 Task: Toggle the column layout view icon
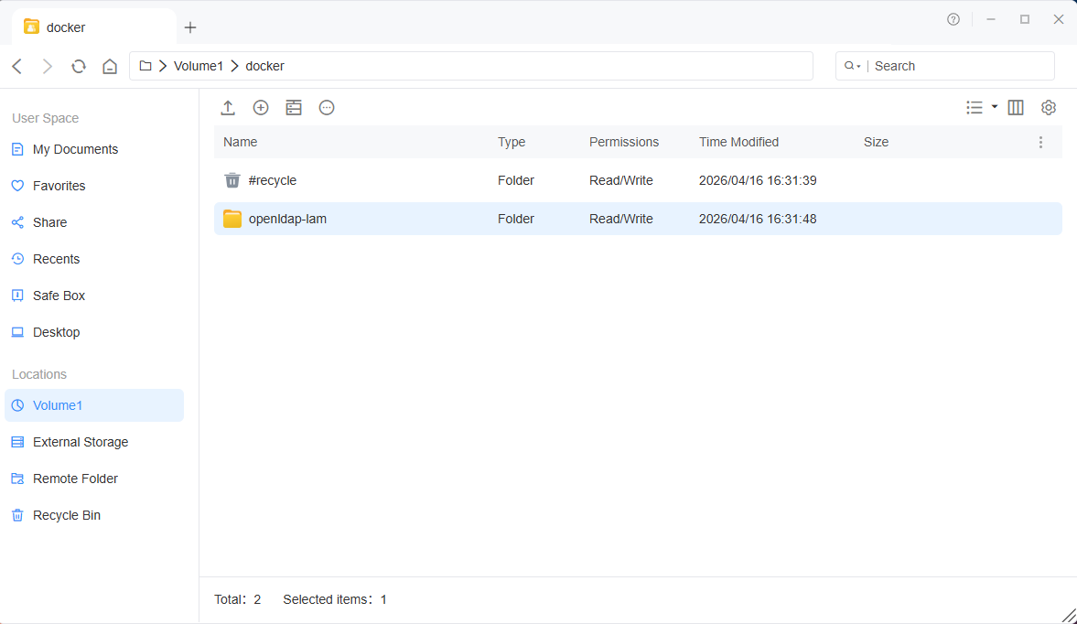[x=1016, y=108]
